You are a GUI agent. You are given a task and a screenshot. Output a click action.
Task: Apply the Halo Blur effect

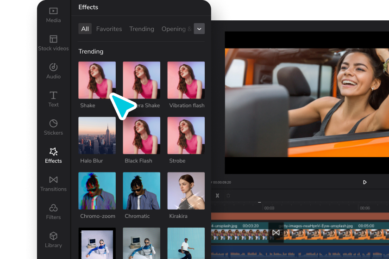(x=97, y=136)
